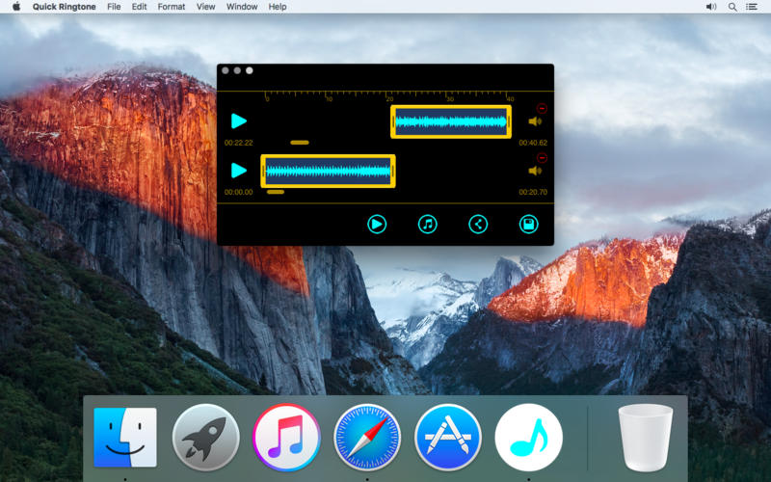Open Safari from the Dock

(x=367, y=438)
